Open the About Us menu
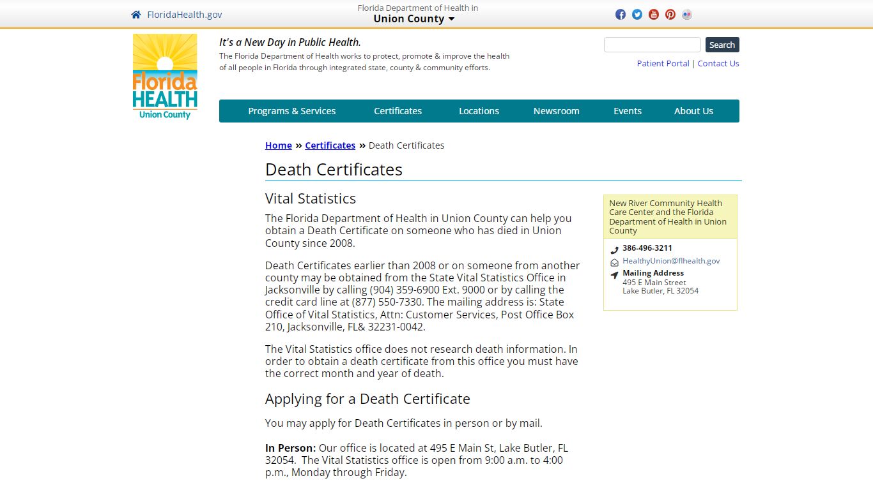 (x=693, y=111)
